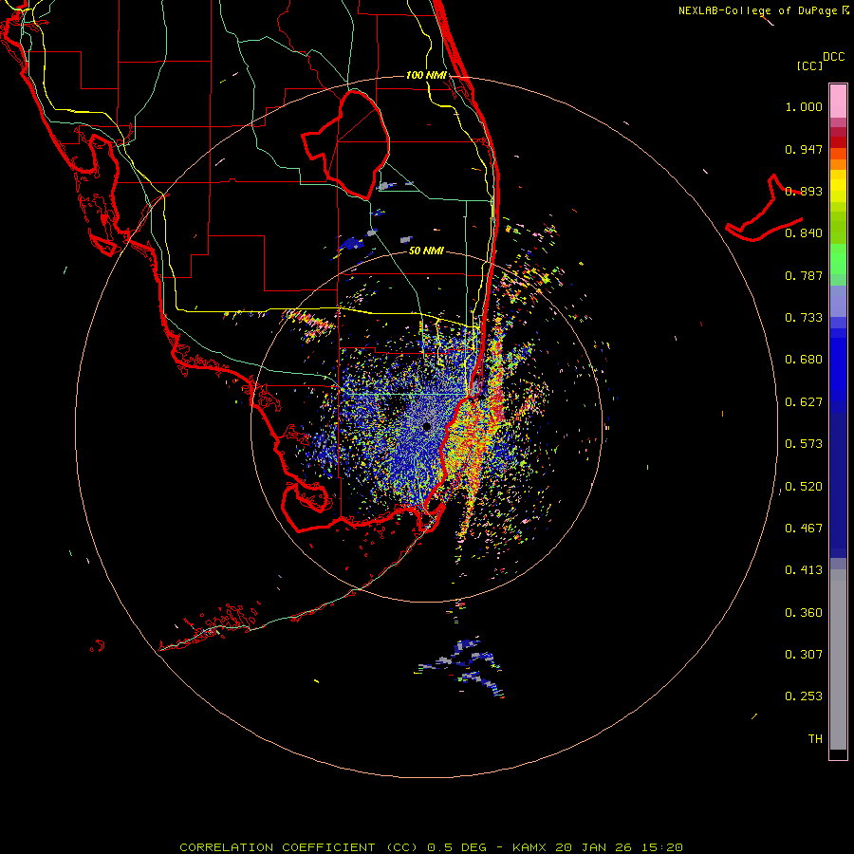
Task: Click the 0.893 scale value
Action: (804, 191)
